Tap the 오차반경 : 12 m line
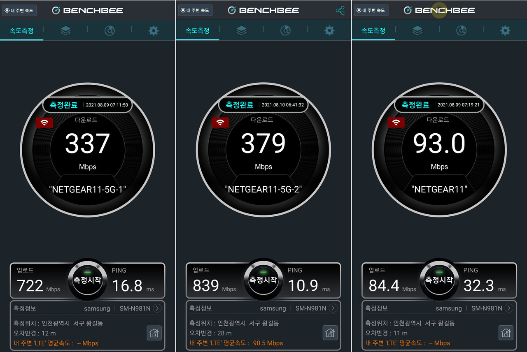The width and height of the screenshot is (527, 352). click(35, 333)
